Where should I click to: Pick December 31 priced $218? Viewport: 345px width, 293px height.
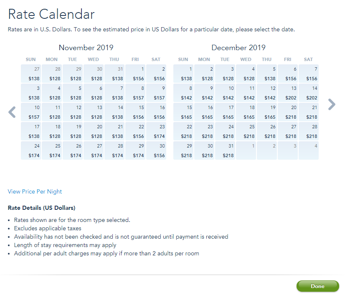[x=225, y=150]
